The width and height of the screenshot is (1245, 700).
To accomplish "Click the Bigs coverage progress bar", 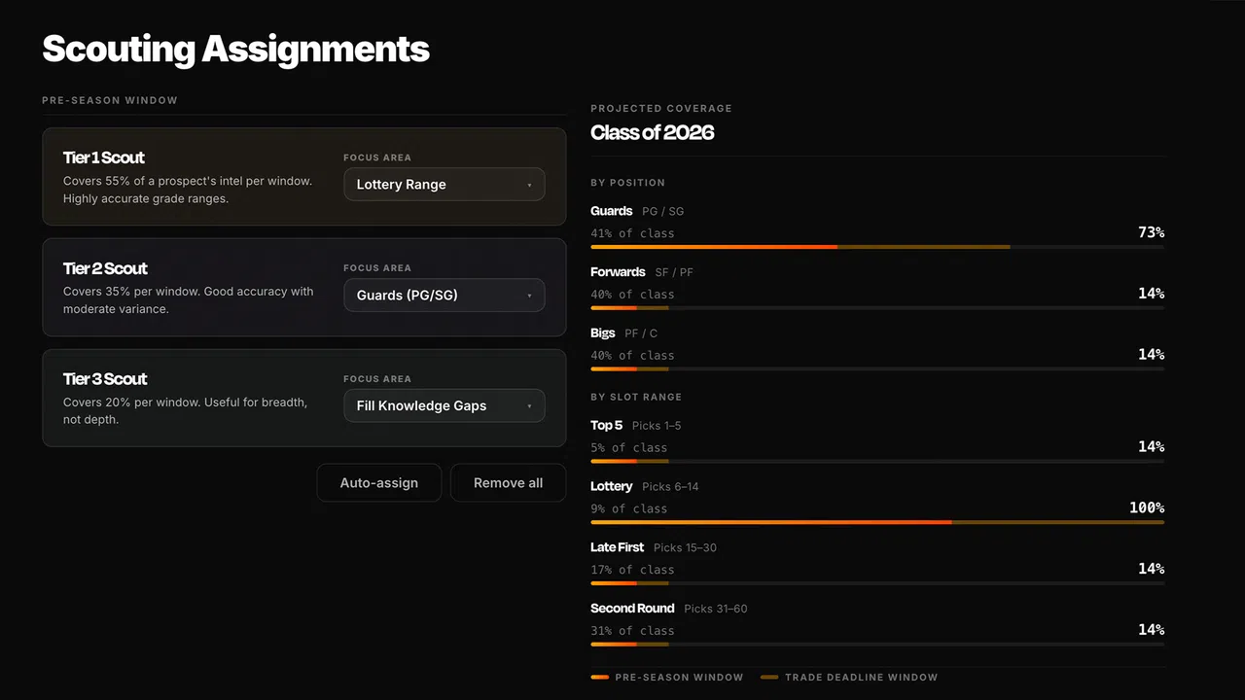I will coord(877,369).
